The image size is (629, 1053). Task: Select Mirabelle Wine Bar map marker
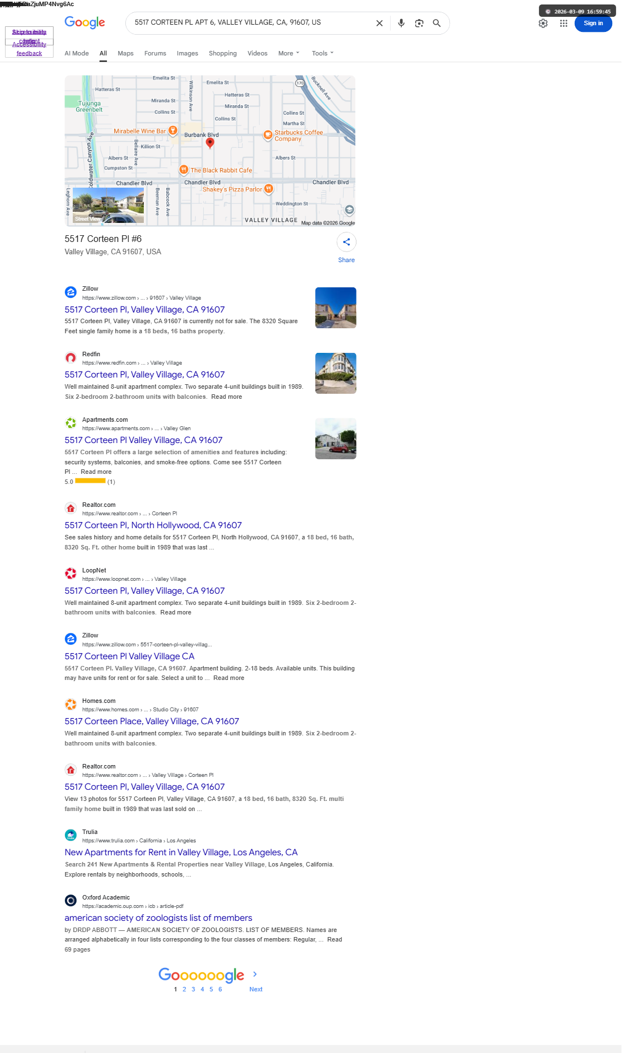click(173, 131)
